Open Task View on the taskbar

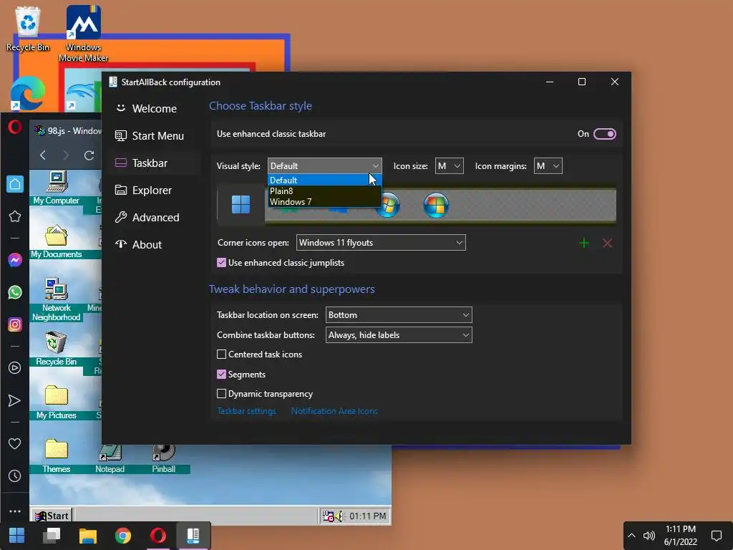(x=52, y=536)
